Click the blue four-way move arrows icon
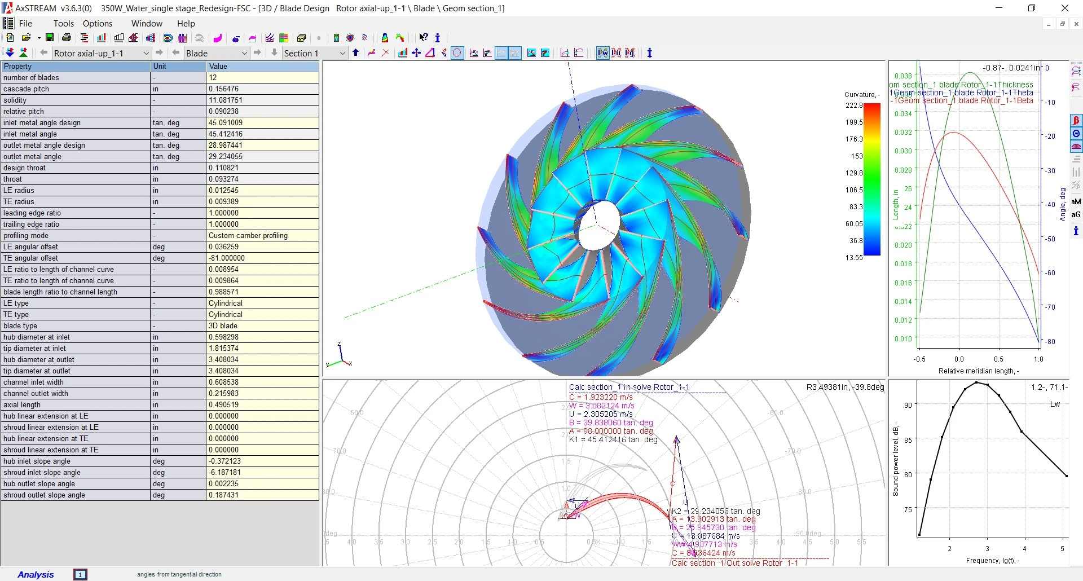 click(416, 52)
